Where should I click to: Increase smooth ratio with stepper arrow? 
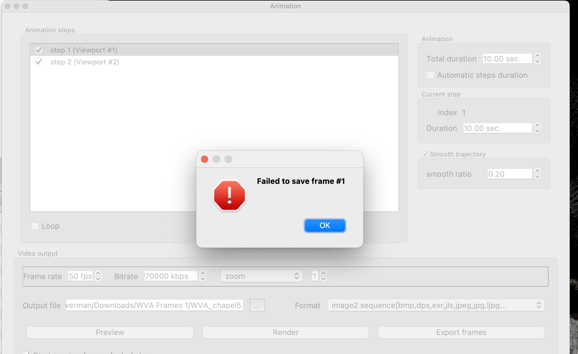point(537,171)
